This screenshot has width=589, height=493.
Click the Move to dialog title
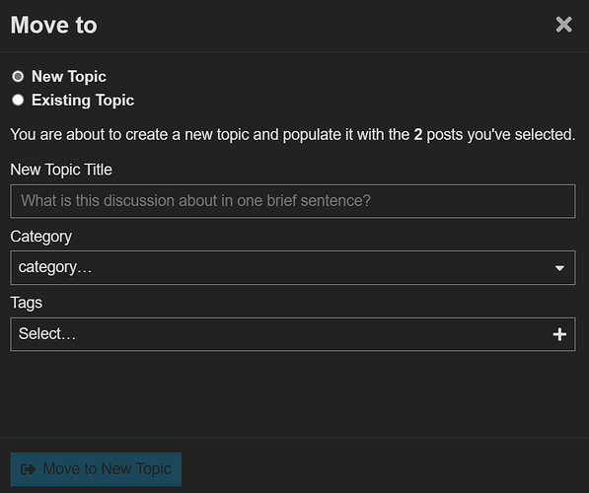(x=53, y=26)
